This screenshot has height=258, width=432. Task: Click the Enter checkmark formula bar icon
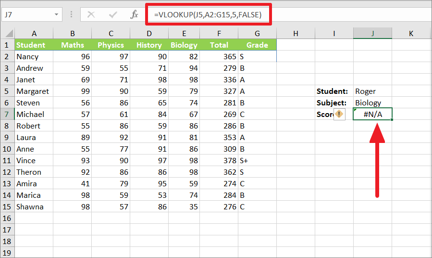[113, 14]
